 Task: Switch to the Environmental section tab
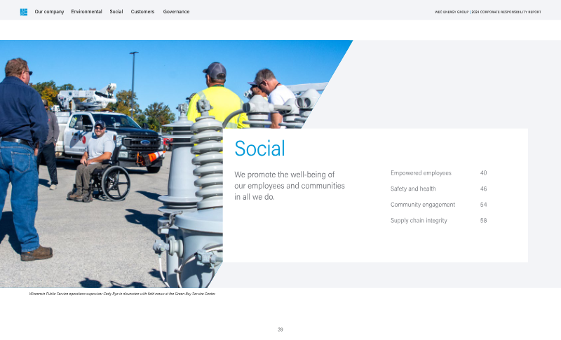[86, 12]
